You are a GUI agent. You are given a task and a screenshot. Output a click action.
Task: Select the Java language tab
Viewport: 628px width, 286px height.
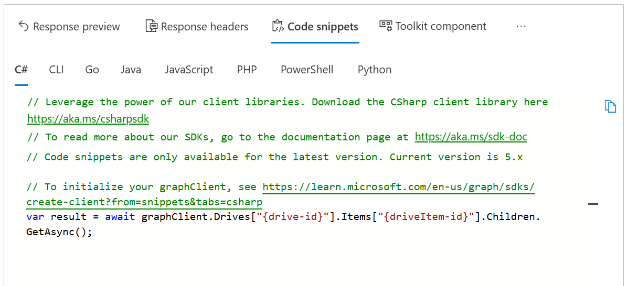pos(131,70)
